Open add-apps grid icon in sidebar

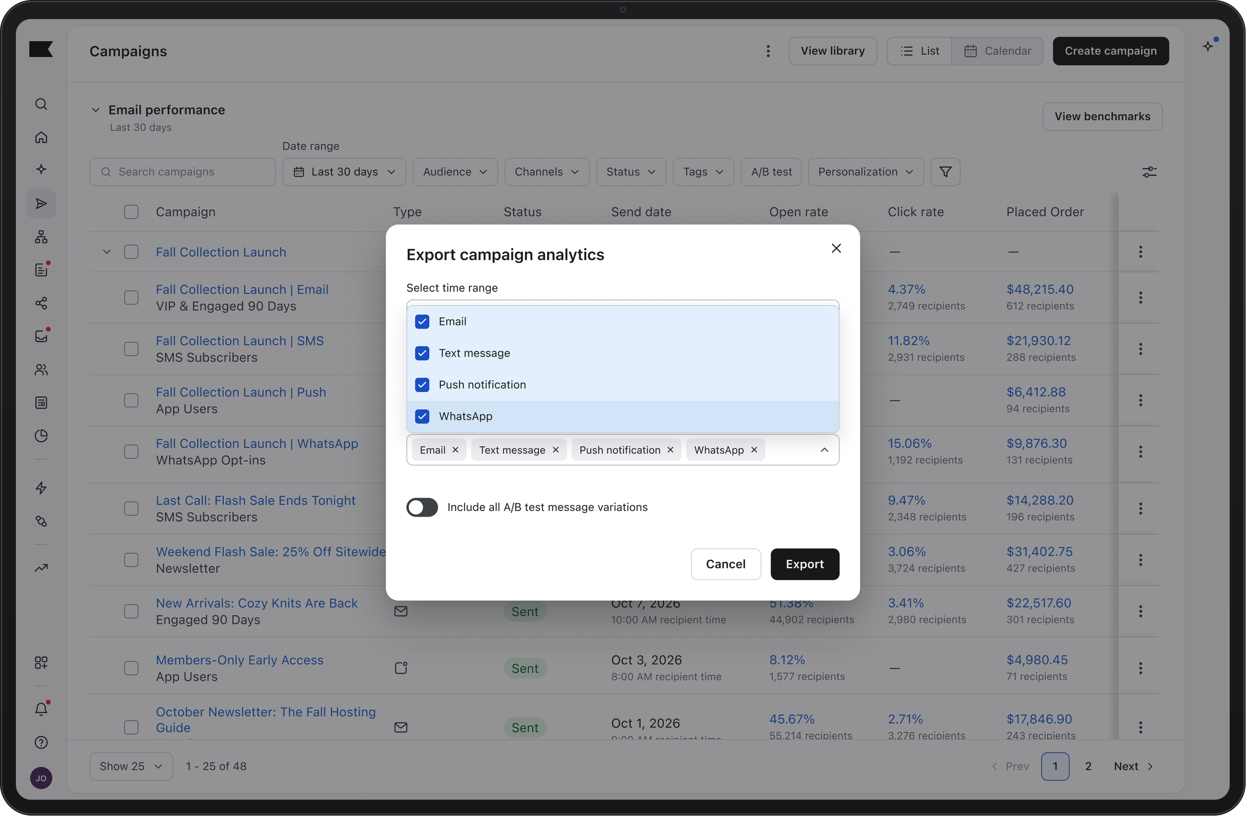[x=41, y=662]
